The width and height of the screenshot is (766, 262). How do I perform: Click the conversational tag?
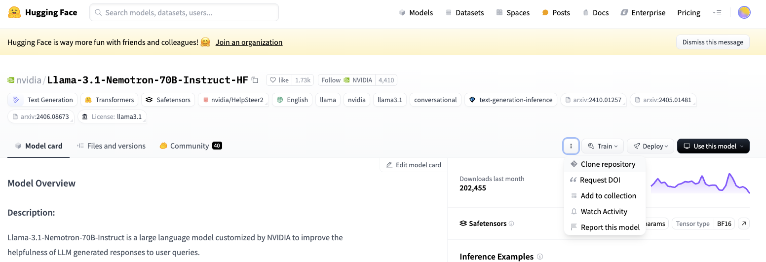pyautogui.click(x=435, y=100)
